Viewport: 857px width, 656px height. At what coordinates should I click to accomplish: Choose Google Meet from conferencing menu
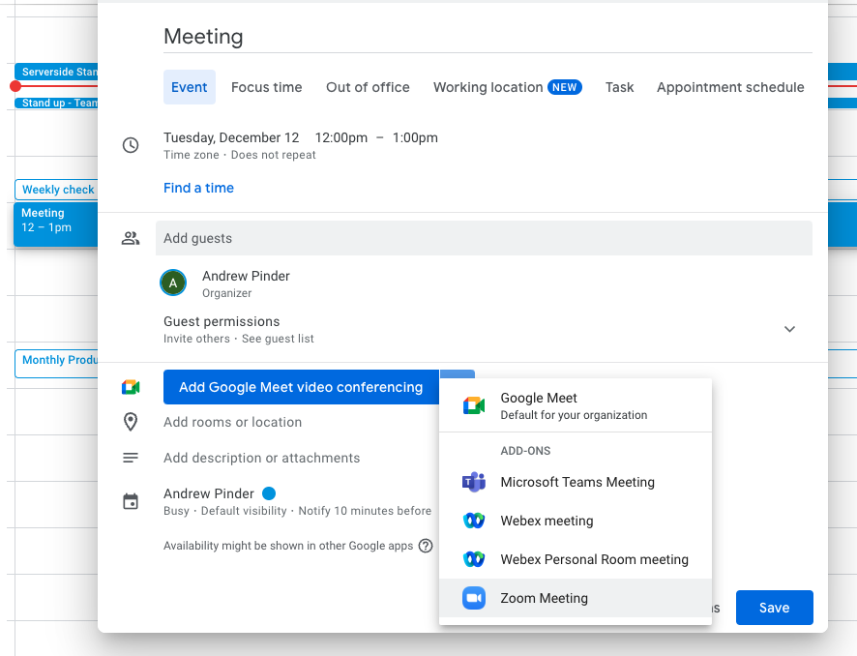(576, 405)
